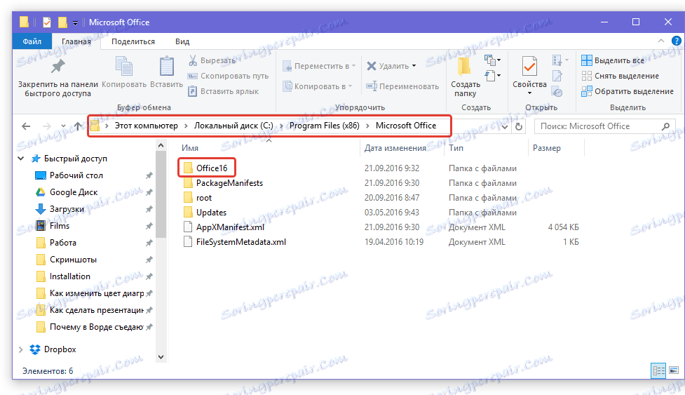The image size is (685, 395).
Task: Refresh the folder view
Action: point(519,127)
